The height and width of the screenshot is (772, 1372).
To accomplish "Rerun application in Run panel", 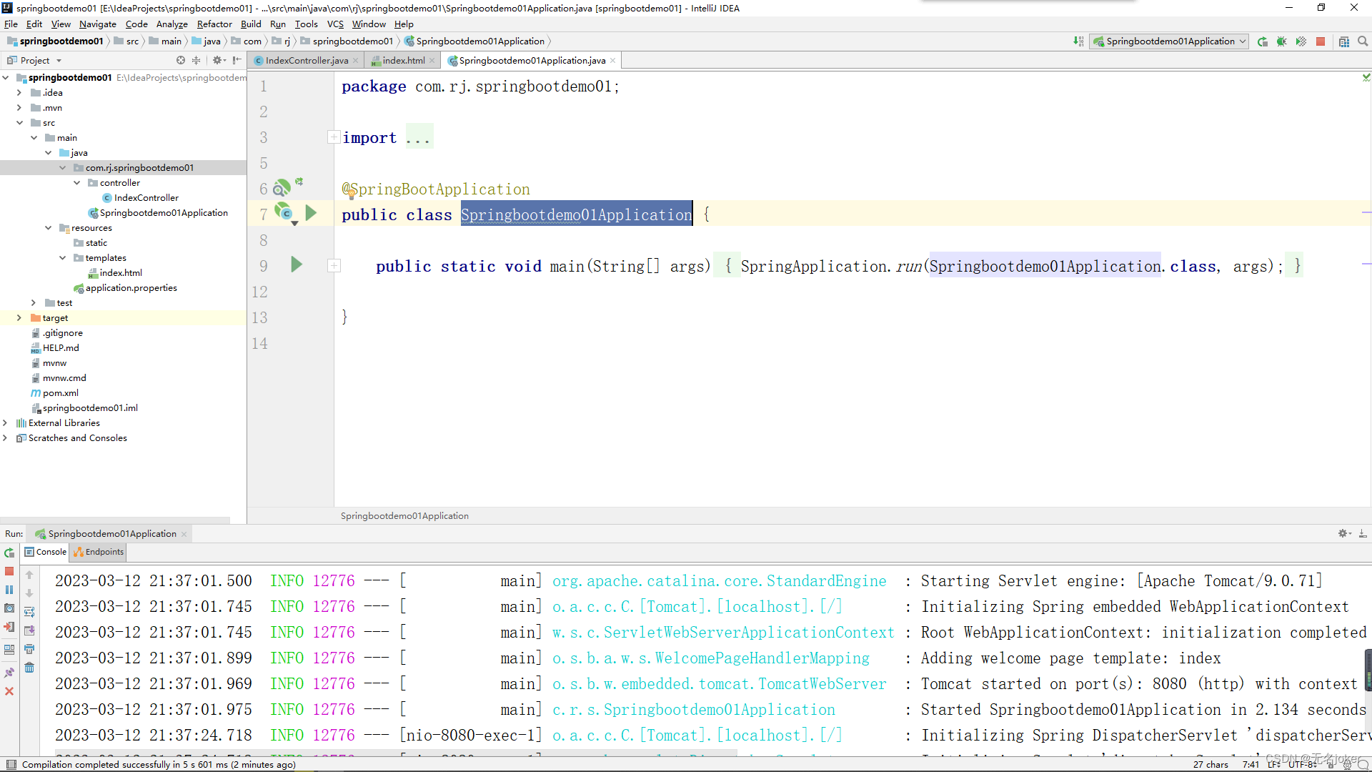I will [9, 553].
